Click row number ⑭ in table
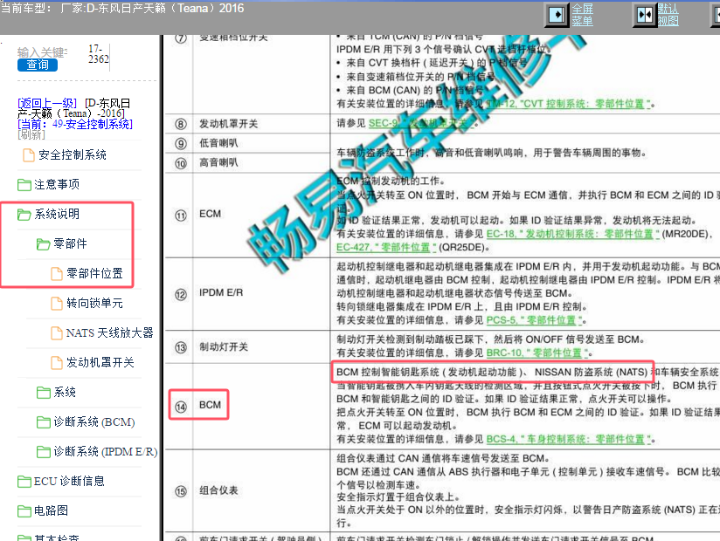The width and height of the screenshot is (720, 541). (181, 407)
